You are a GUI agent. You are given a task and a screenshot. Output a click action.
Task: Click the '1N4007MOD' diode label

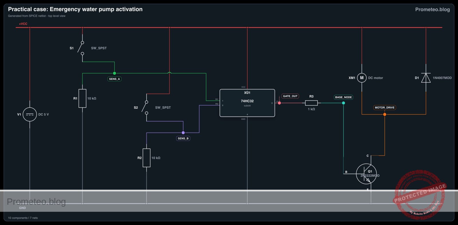(x=442, y=78)
